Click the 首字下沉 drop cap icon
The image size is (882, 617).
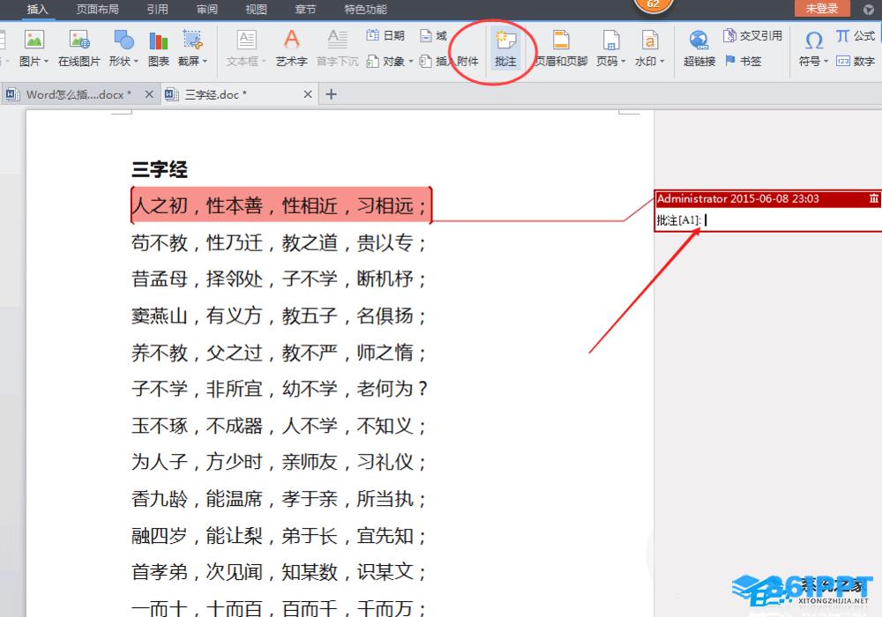[338, 40]
